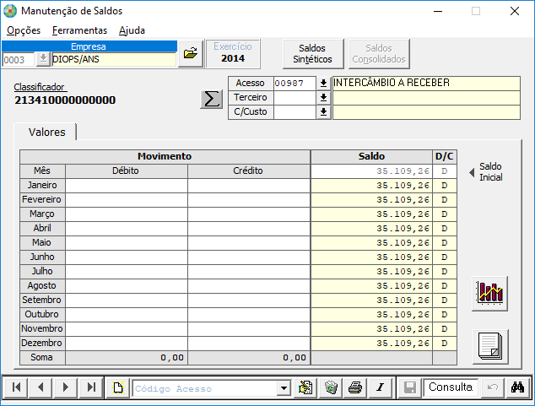Expand the Acesso lookup arrow
This screenshot has height=406, width=535.
point(323,84)
